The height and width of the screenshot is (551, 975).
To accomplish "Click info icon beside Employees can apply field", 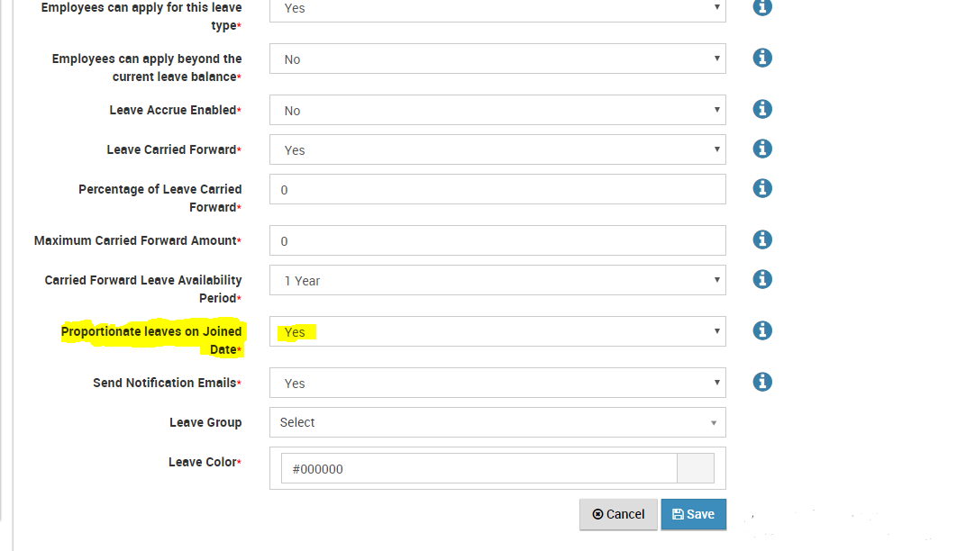I will pos(762,8).
